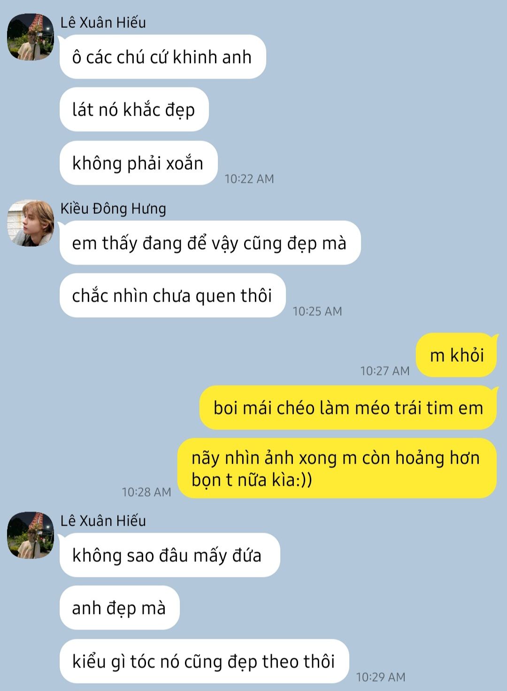Tap message 'em thấy đang để vậy cũng đẹp mà'
This screenshot has height=691, width=507.
pyautogui.click(x=210, y=243)
